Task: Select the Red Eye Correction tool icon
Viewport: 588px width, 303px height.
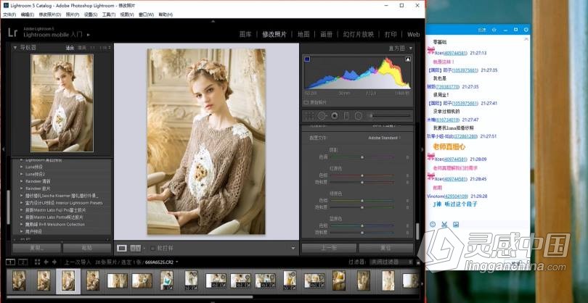Action: point(334,116)
